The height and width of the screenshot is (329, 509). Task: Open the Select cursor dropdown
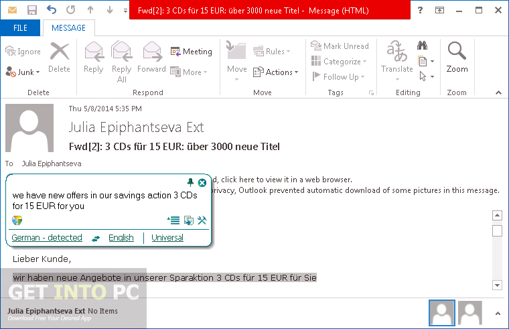427,76
